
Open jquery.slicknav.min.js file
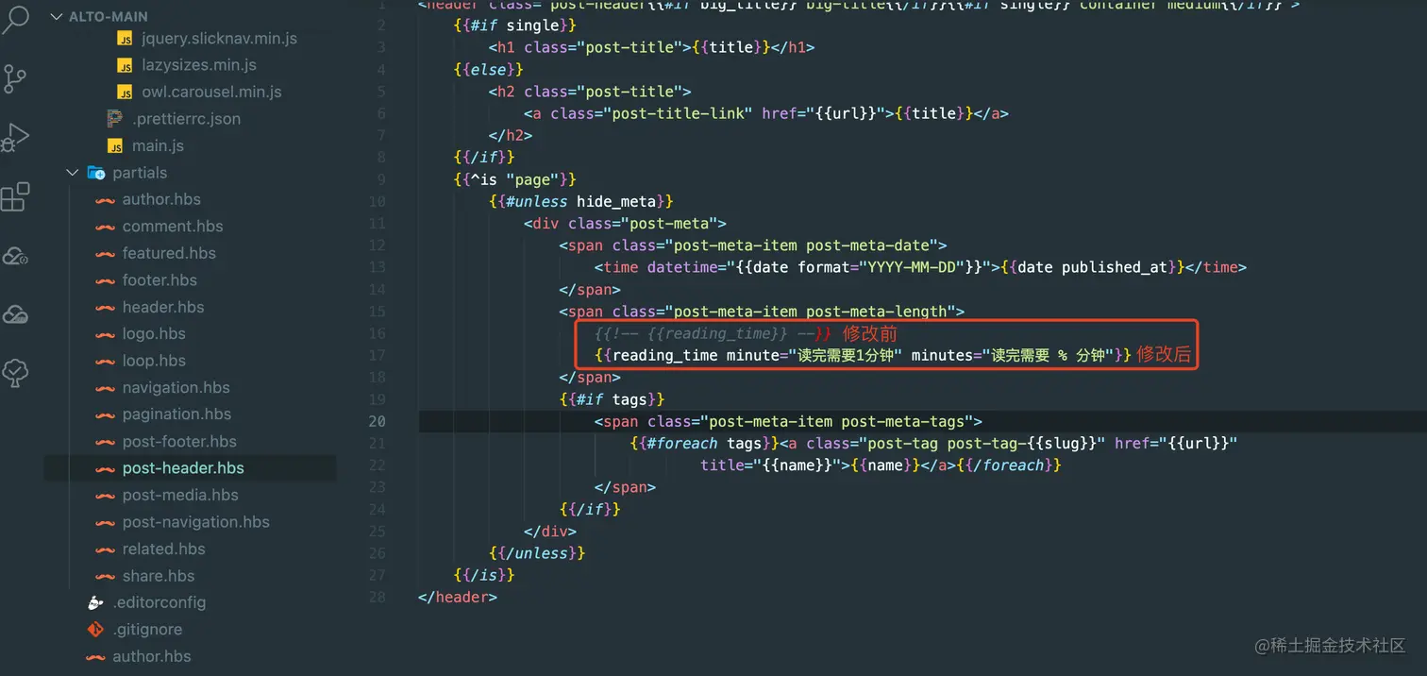pyautogui.click(x=219, y=39)
